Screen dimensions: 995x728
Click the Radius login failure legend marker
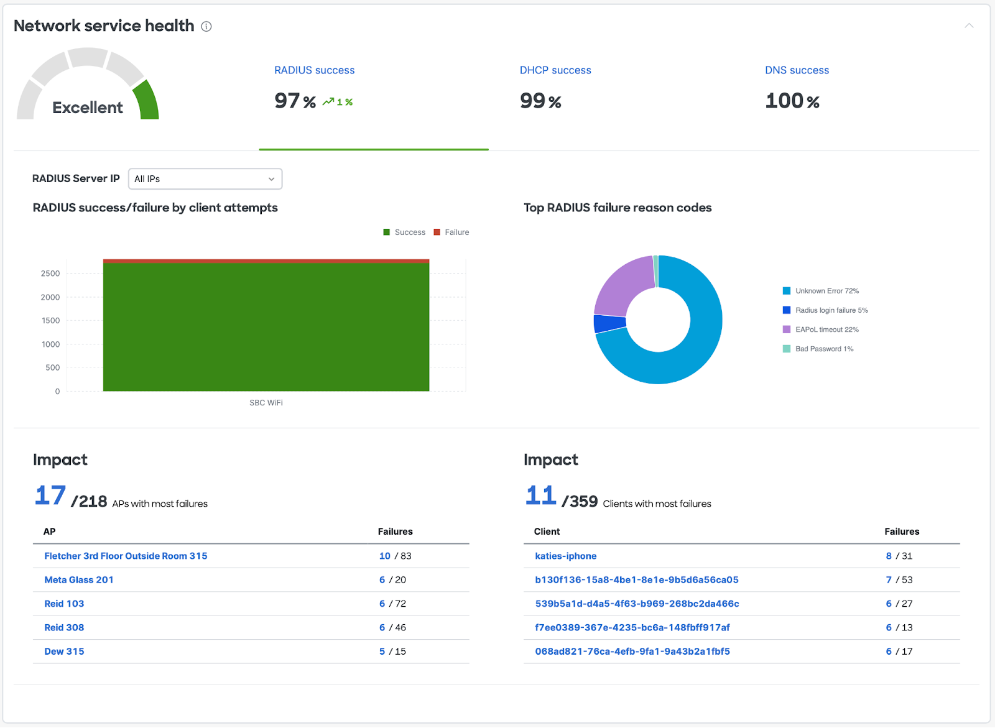click(787, 310)
